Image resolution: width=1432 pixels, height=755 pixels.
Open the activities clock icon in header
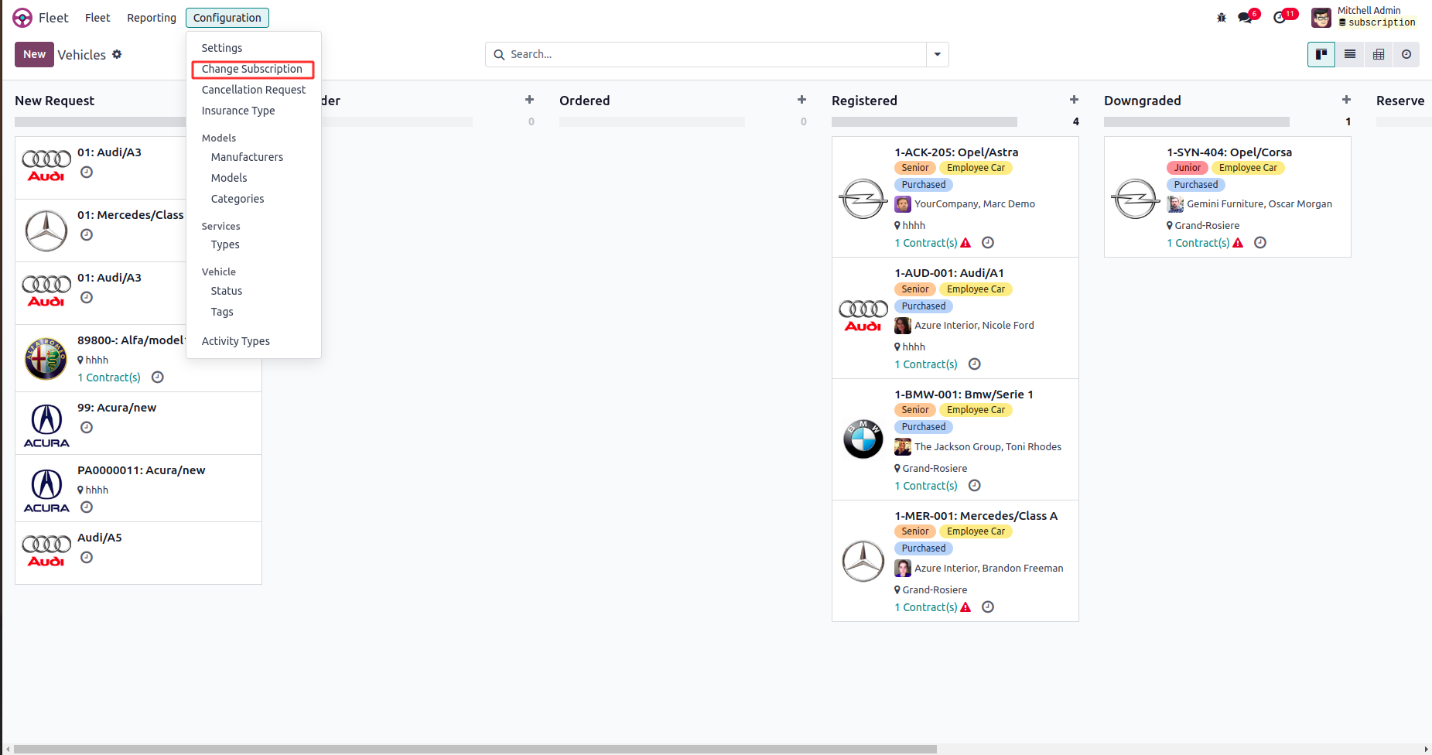(x=1280, y=17)
